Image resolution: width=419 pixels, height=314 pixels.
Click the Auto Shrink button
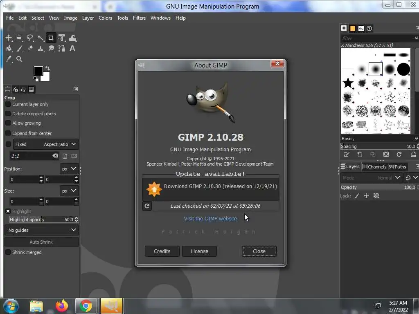point(42,242)
